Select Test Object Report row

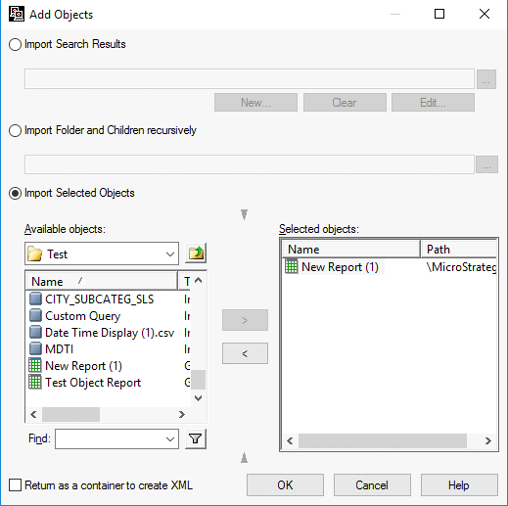click(x=109, y=382)
